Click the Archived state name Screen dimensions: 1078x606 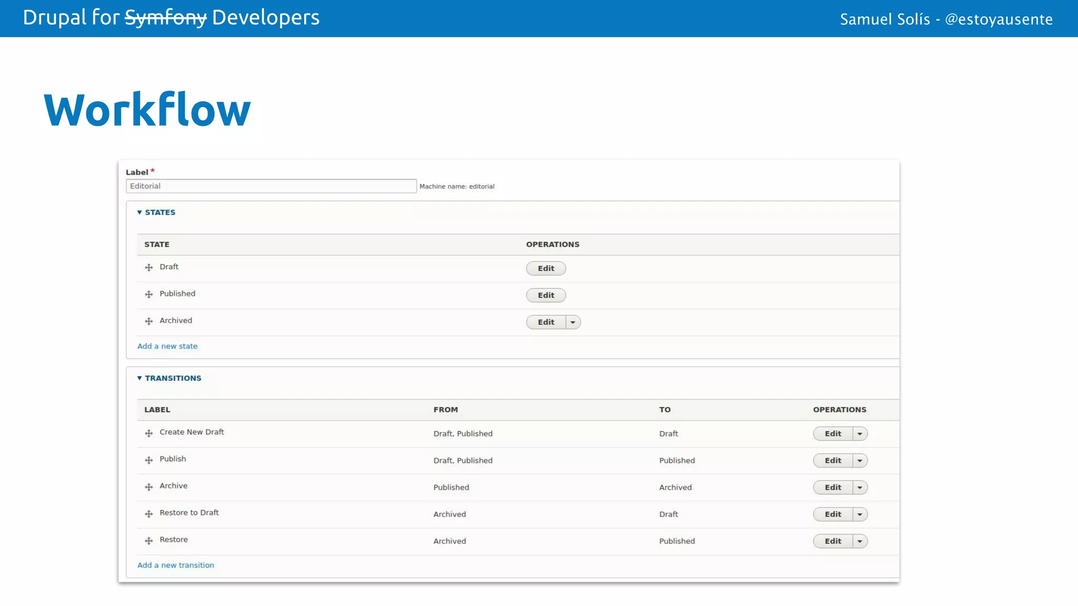click(x=176, y=320)
